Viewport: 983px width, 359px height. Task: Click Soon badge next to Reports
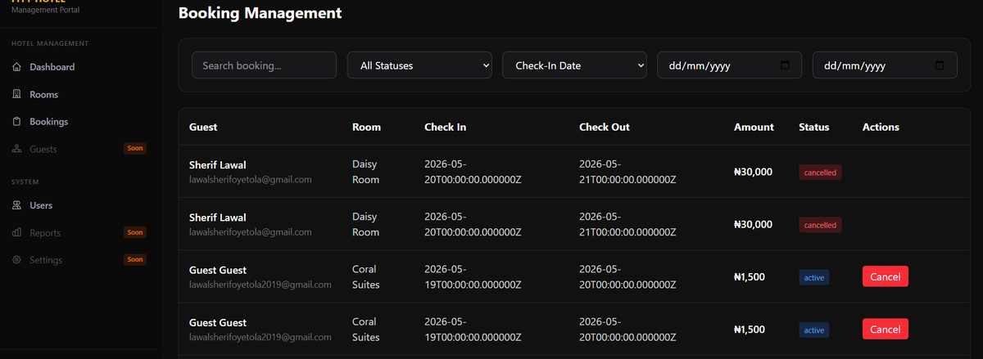[135, 232]
